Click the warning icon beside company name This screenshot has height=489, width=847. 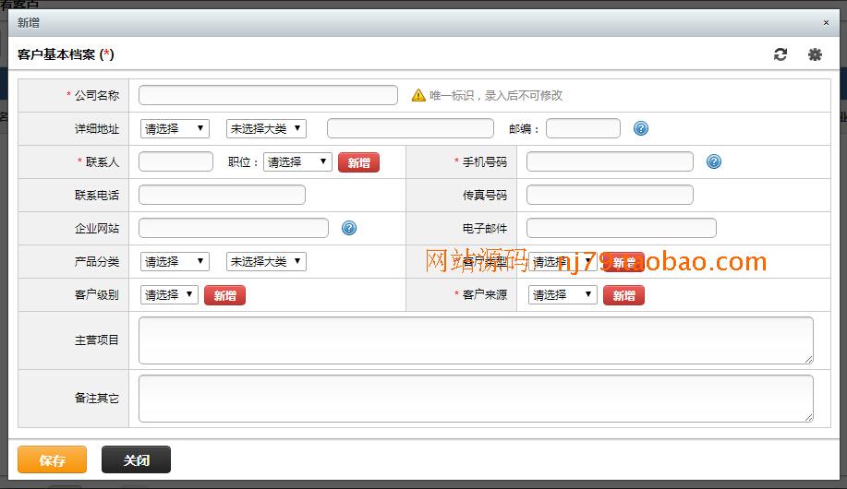coord(418,95)
